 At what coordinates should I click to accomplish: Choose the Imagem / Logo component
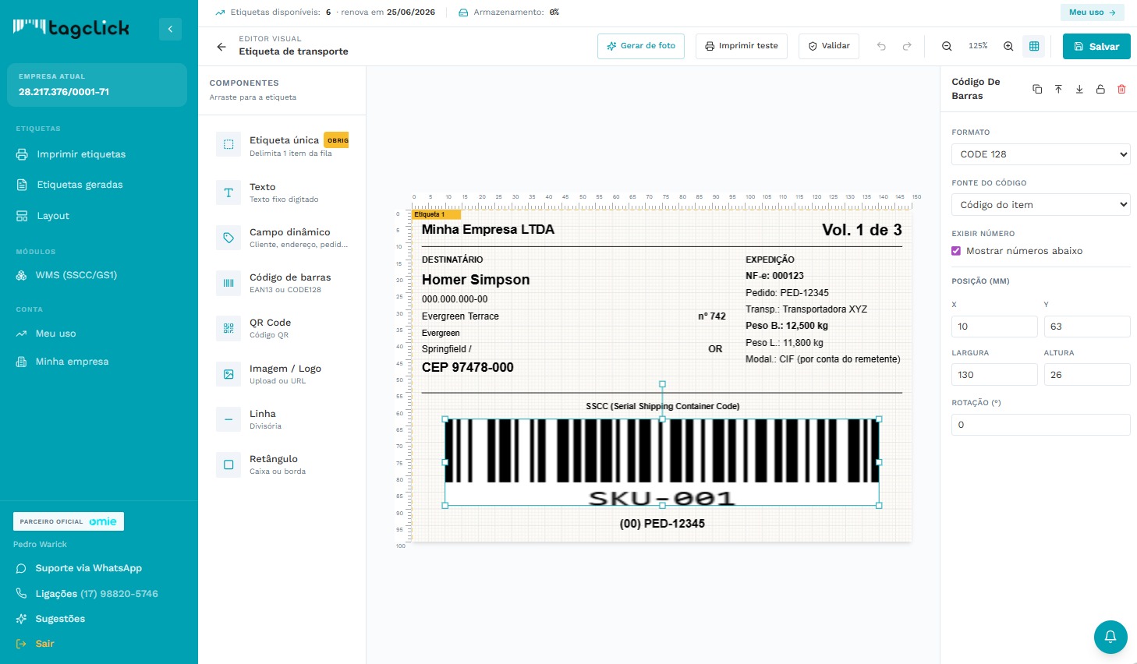click(282, 373)
